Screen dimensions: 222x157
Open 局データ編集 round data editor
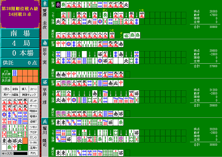pyautogui.click(x=11, y=95)
